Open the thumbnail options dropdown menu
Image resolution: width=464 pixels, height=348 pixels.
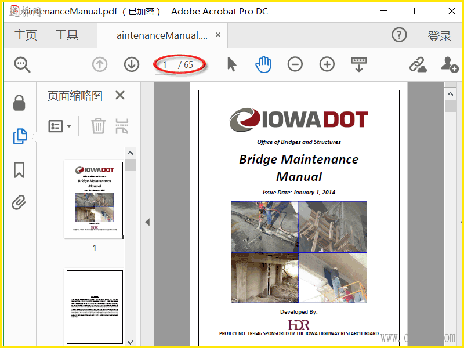click(60, 126)
